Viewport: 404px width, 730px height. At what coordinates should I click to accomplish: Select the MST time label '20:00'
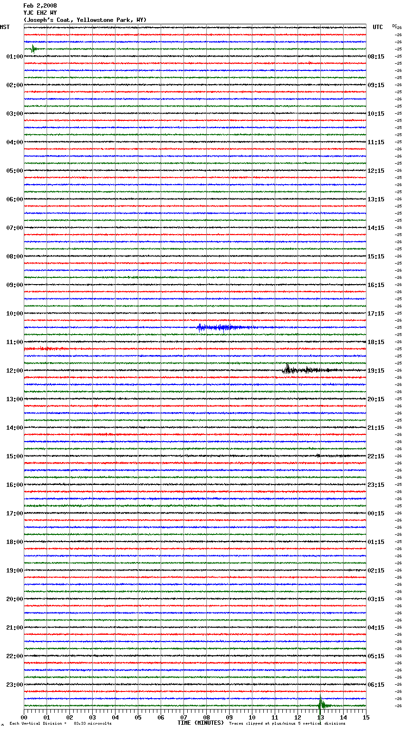click(x=14, y=599)
